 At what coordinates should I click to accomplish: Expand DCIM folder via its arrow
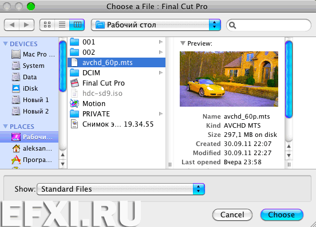point(161,72)
